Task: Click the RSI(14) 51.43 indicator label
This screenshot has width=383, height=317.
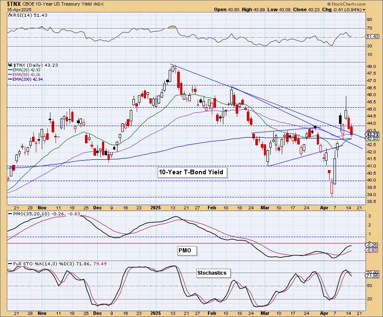Action: [29, 15]
